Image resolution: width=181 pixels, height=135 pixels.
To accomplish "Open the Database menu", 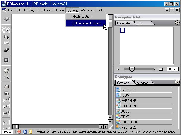I will tap(44, 10).
